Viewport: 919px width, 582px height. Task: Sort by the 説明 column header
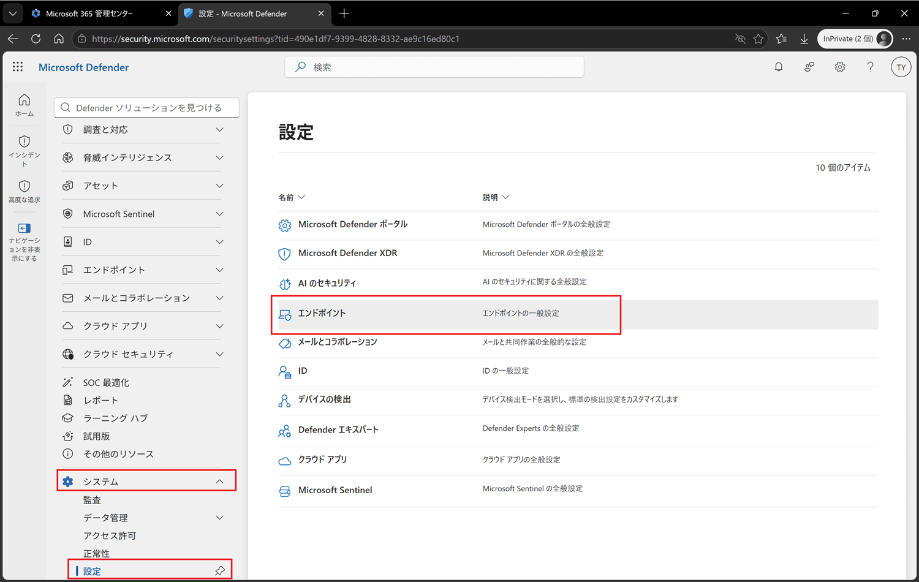click(x=496, y=197)
